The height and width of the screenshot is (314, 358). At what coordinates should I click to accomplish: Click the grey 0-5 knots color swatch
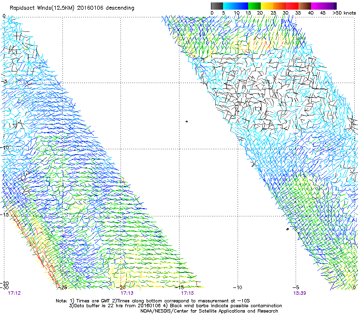[217, 6]
